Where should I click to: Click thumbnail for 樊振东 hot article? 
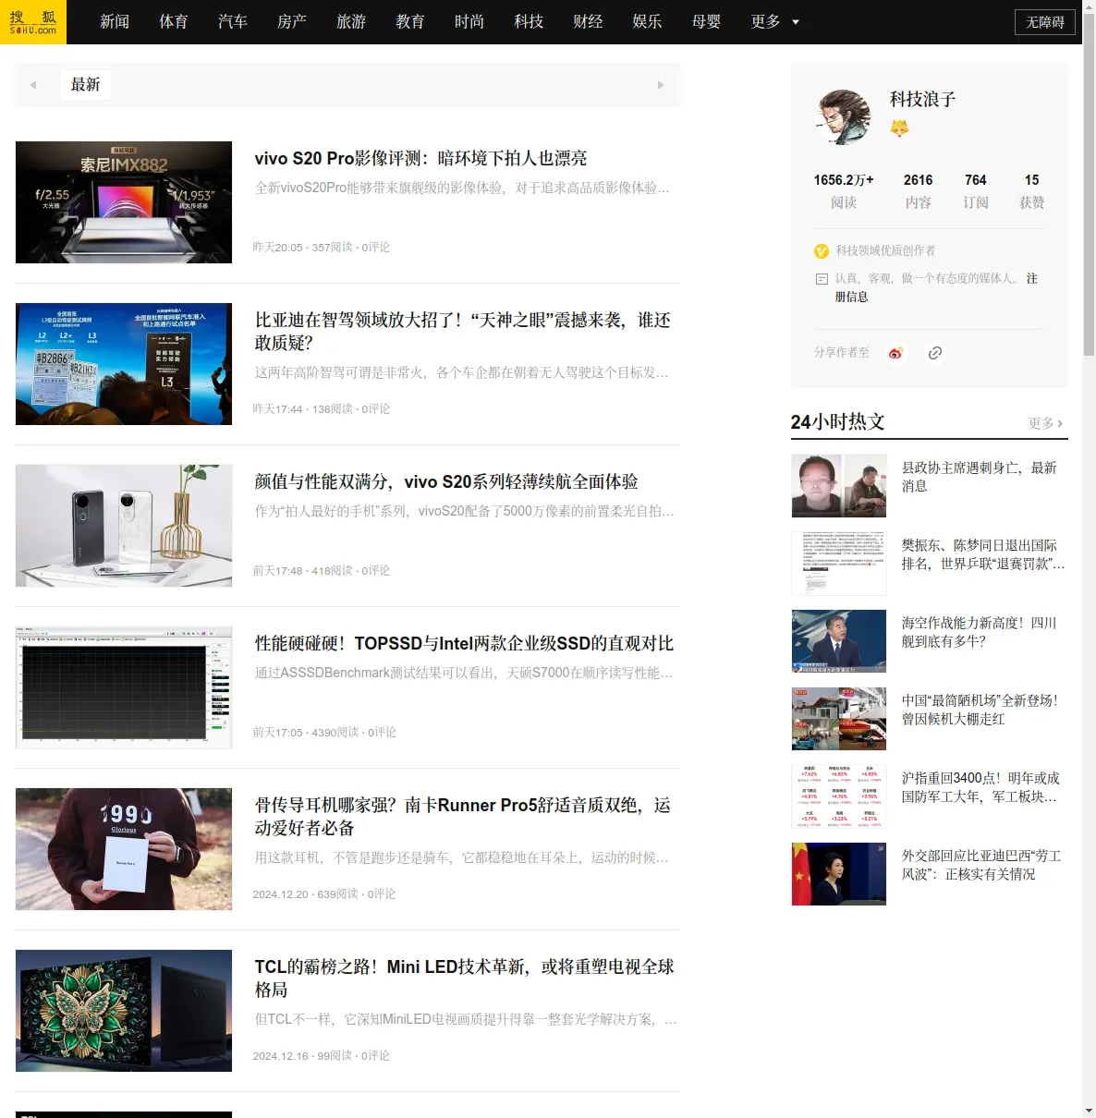839,564
